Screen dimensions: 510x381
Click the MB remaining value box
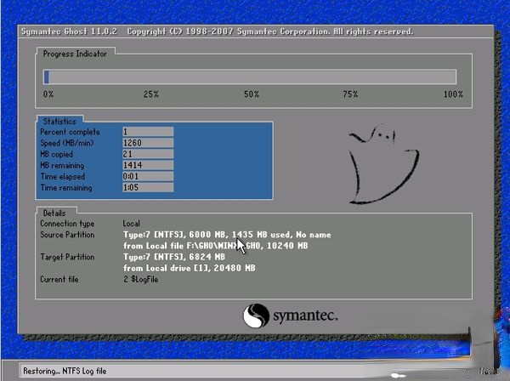(x=147, y=165)
